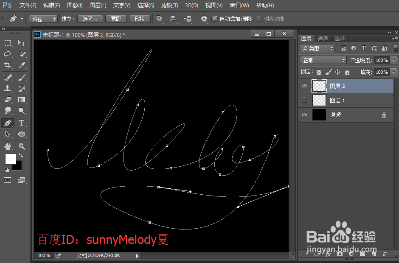
Task: Toggle lock all
Action: coord(347,72)
